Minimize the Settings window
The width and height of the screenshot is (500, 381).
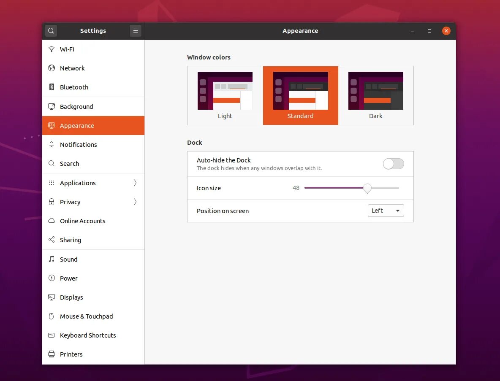click(x=412, y=31)
